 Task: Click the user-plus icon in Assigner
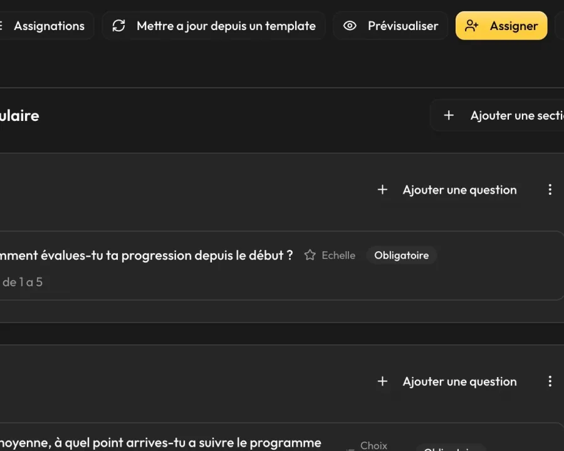pos(471,26)
